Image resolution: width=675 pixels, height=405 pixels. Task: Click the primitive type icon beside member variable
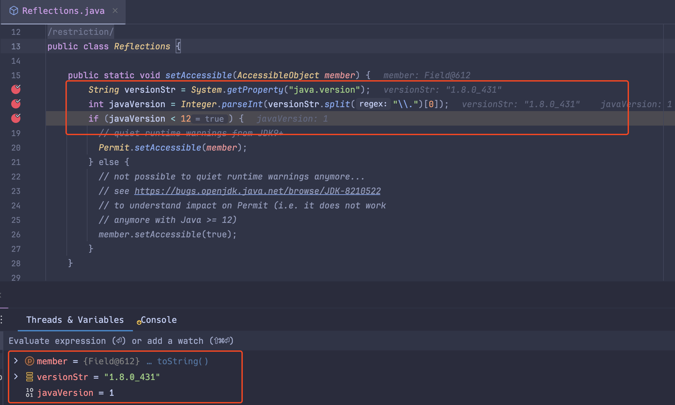(x=29, y=361)
